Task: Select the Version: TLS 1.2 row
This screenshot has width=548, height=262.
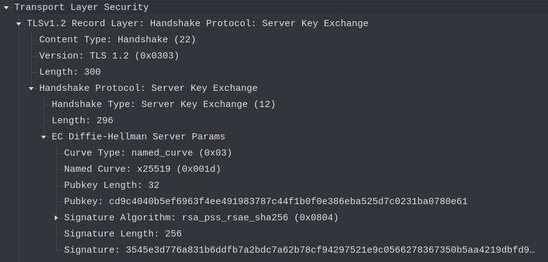Action: tap(109, 56)
